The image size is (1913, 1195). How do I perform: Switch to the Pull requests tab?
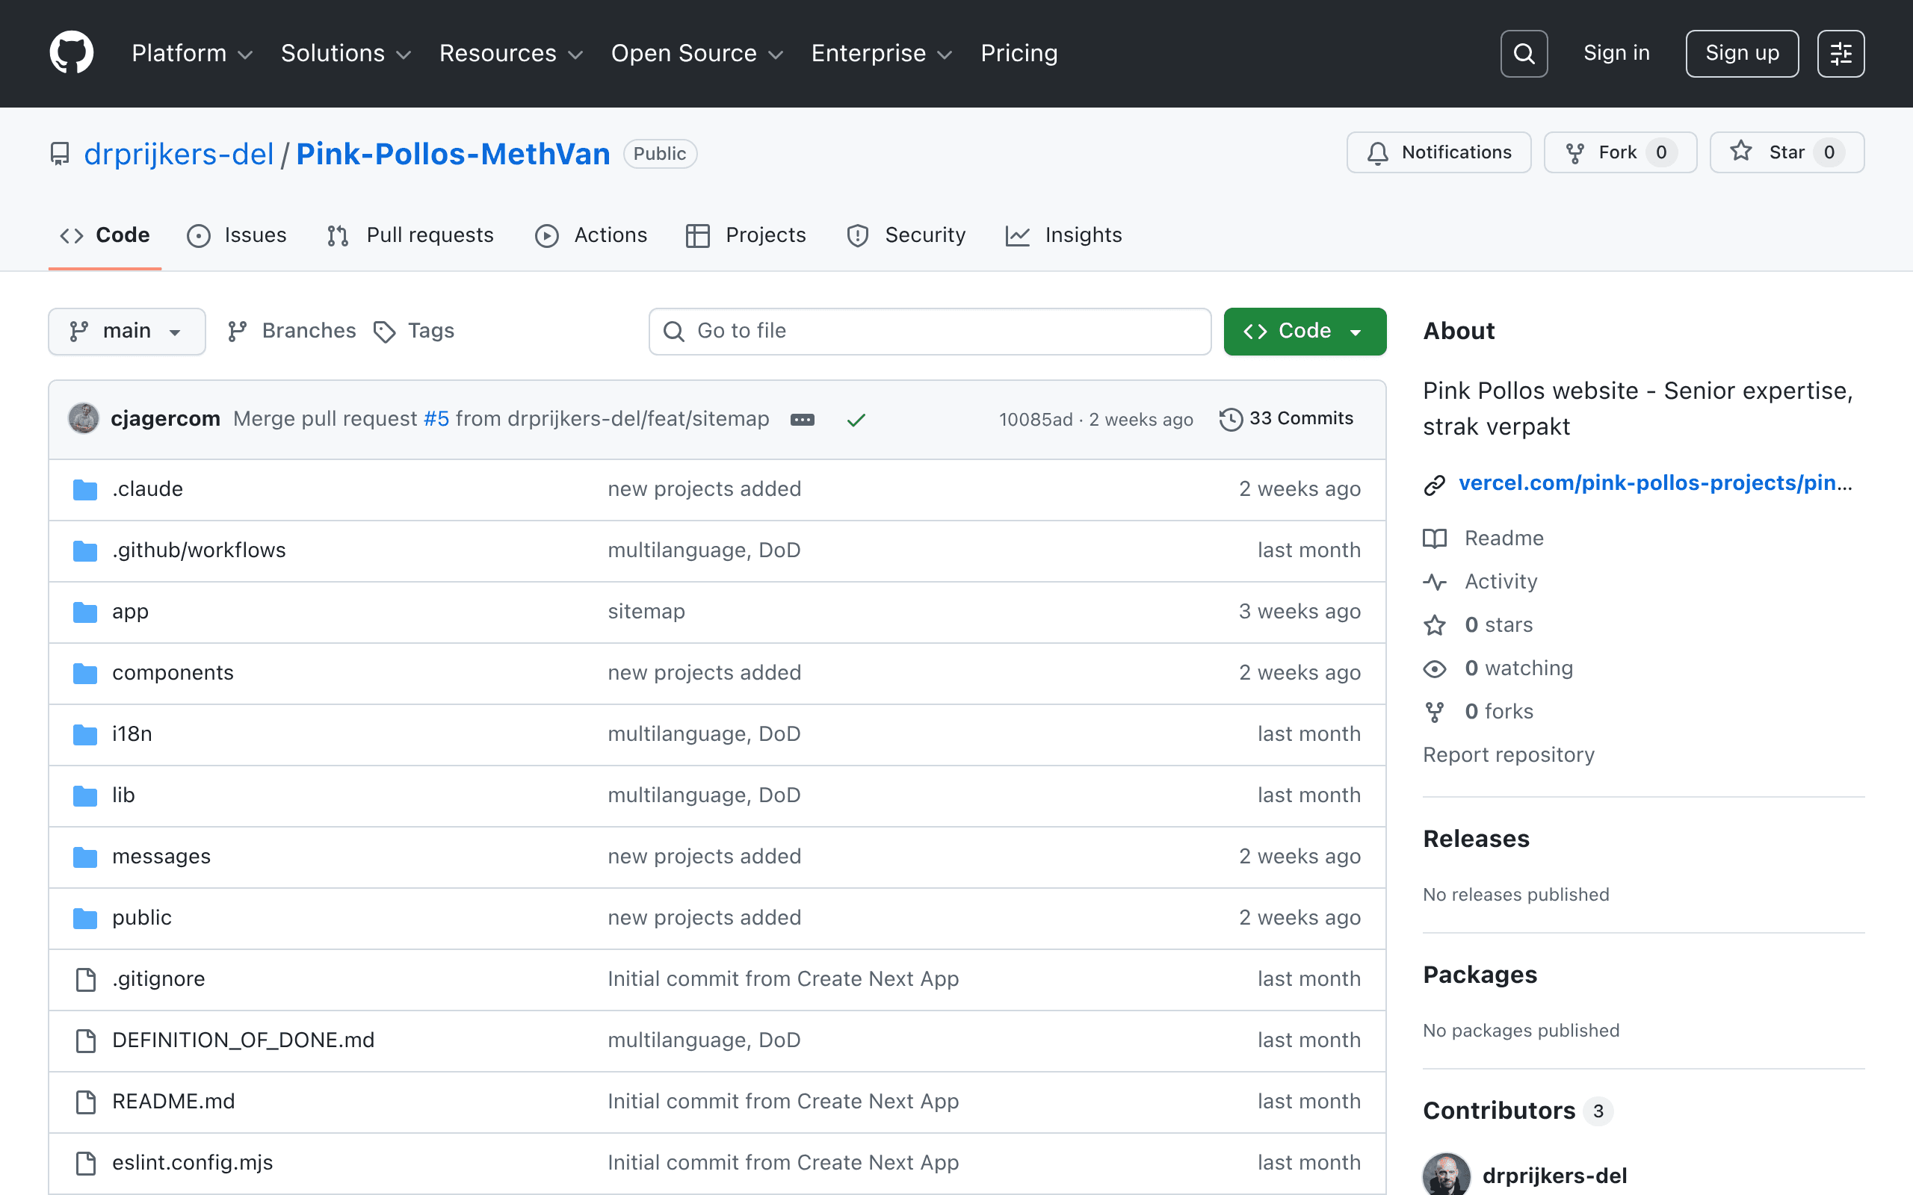point(411,235)
